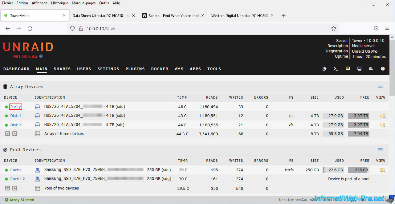Go to the SHARES menu item
This screenshot has height=204, width=395.
click(62, 69)
